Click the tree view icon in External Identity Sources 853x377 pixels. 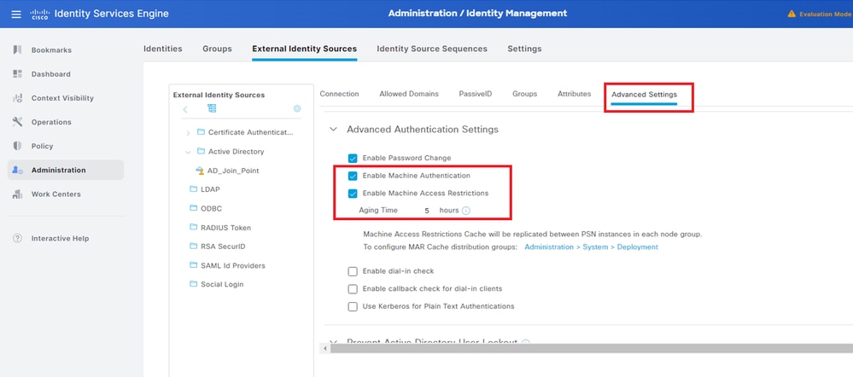point(212,108)
